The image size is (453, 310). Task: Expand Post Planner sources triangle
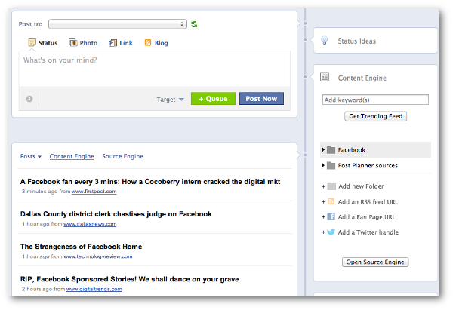pos(323,165)
